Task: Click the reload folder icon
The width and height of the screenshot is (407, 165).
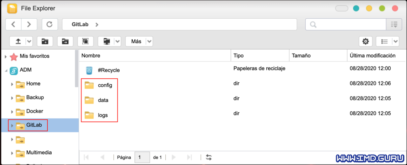Action: pos(50,24)
